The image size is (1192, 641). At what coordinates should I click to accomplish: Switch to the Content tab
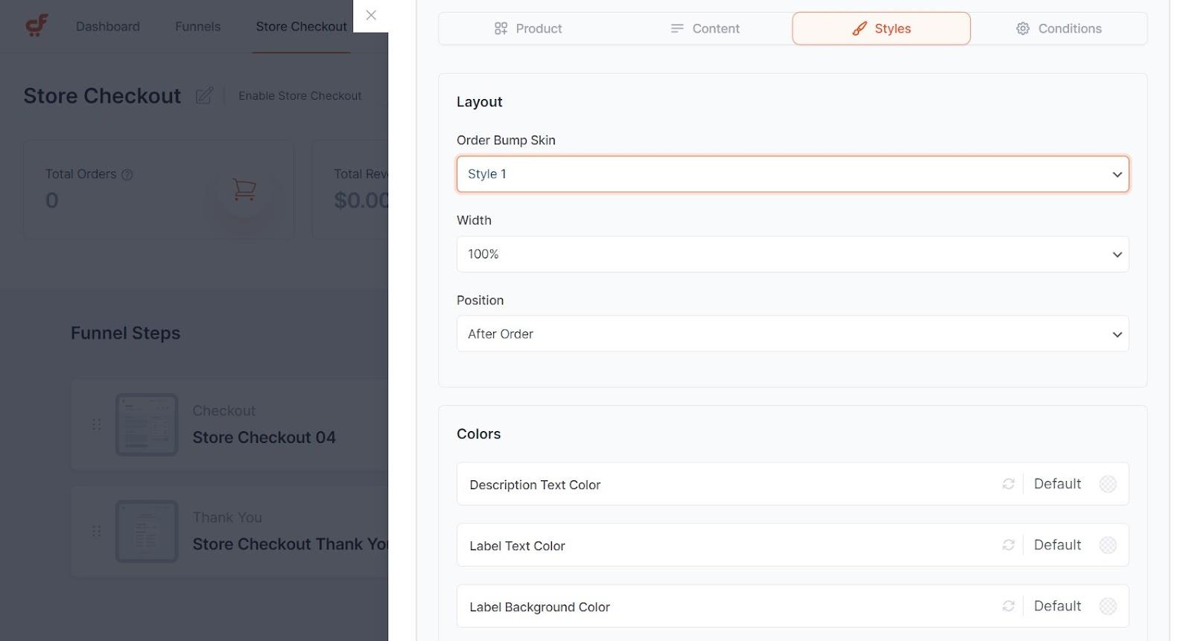[705, 28]
